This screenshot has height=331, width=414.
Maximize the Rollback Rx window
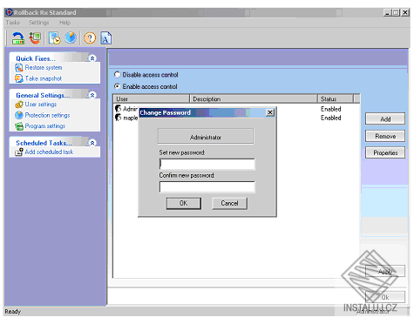[396, 12]
